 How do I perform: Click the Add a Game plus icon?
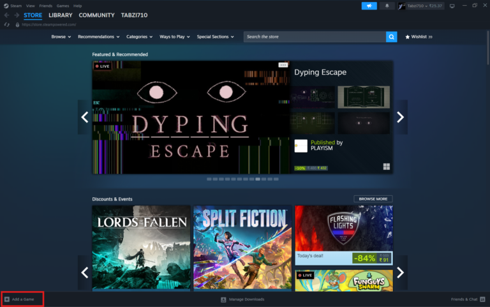[7, 299]
